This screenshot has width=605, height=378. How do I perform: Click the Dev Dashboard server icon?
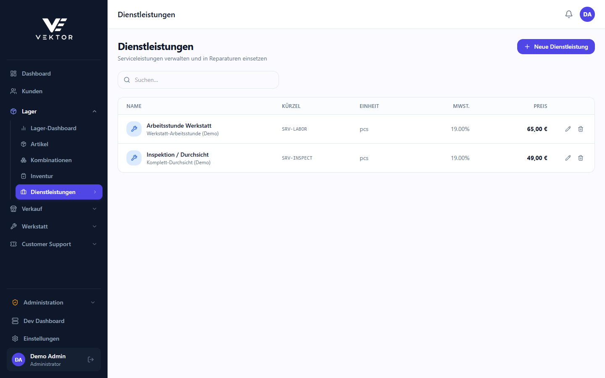coord(15,321)
